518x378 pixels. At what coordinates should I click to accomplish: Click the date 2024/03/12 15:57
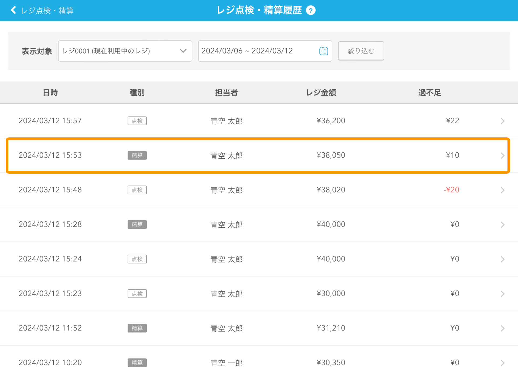click(50, 121)
